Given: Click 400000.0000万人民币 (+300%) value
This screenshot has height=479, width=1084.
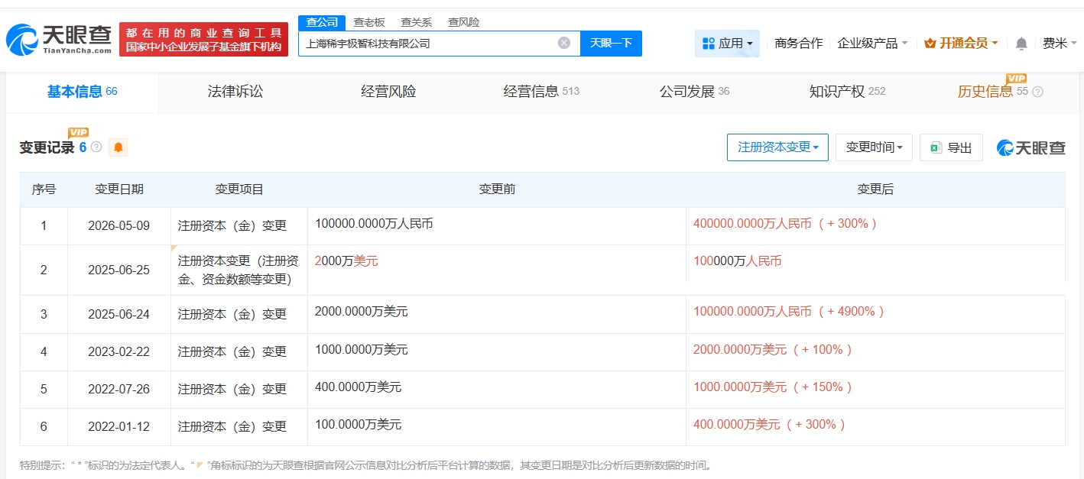Looking at the screenshot, I should tap(785, 224).
